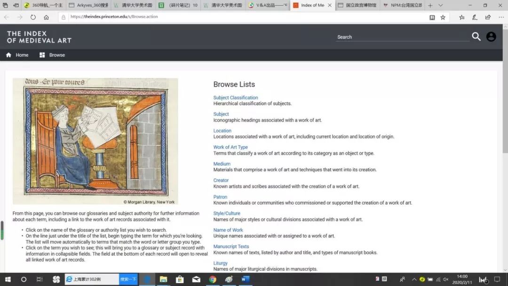The image size is (508, 286).
Task: Open the Location browse list
Action: point(222,130)
